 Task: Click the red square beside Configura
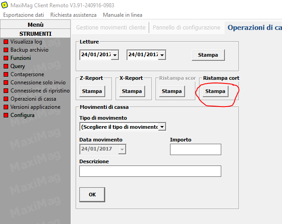[x=6, y=115]
